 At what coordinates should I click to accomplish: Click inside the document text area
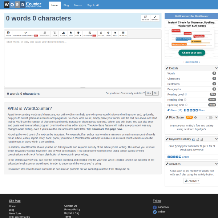83,63
